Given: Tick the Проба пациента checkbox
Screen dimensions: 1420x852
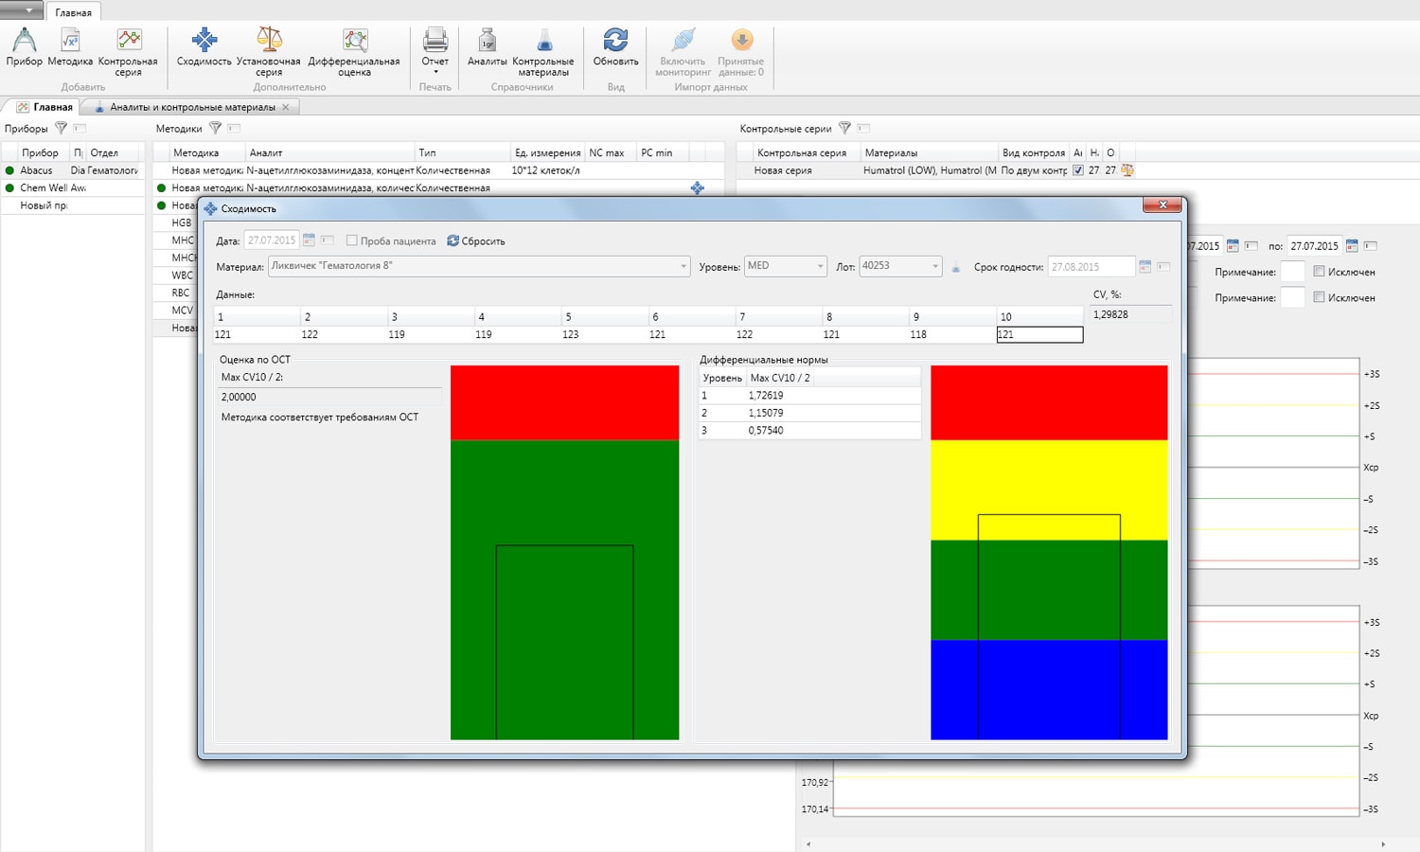Looking at the screenshot, I should 352,240.
